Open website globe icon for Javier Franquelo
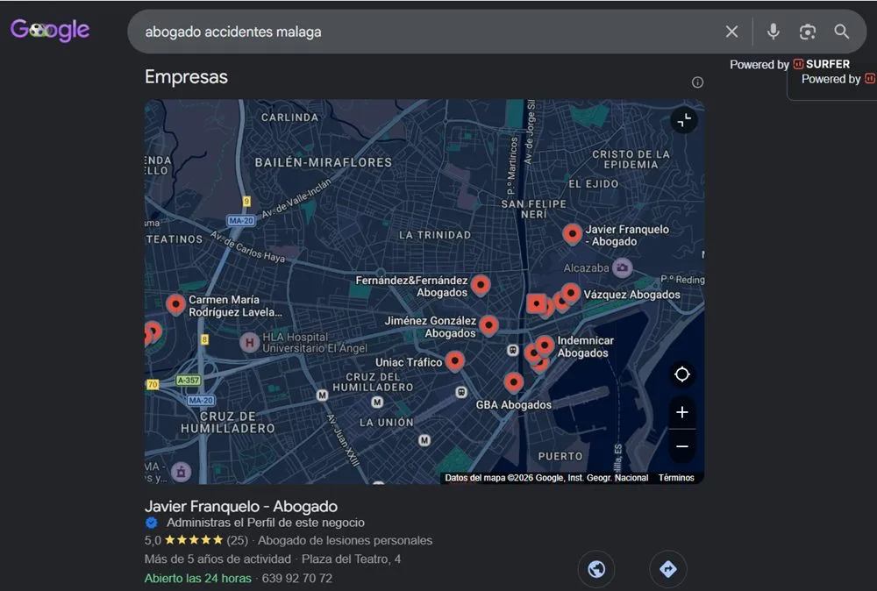This screenshot has height=591, width=877. point(596,569)
